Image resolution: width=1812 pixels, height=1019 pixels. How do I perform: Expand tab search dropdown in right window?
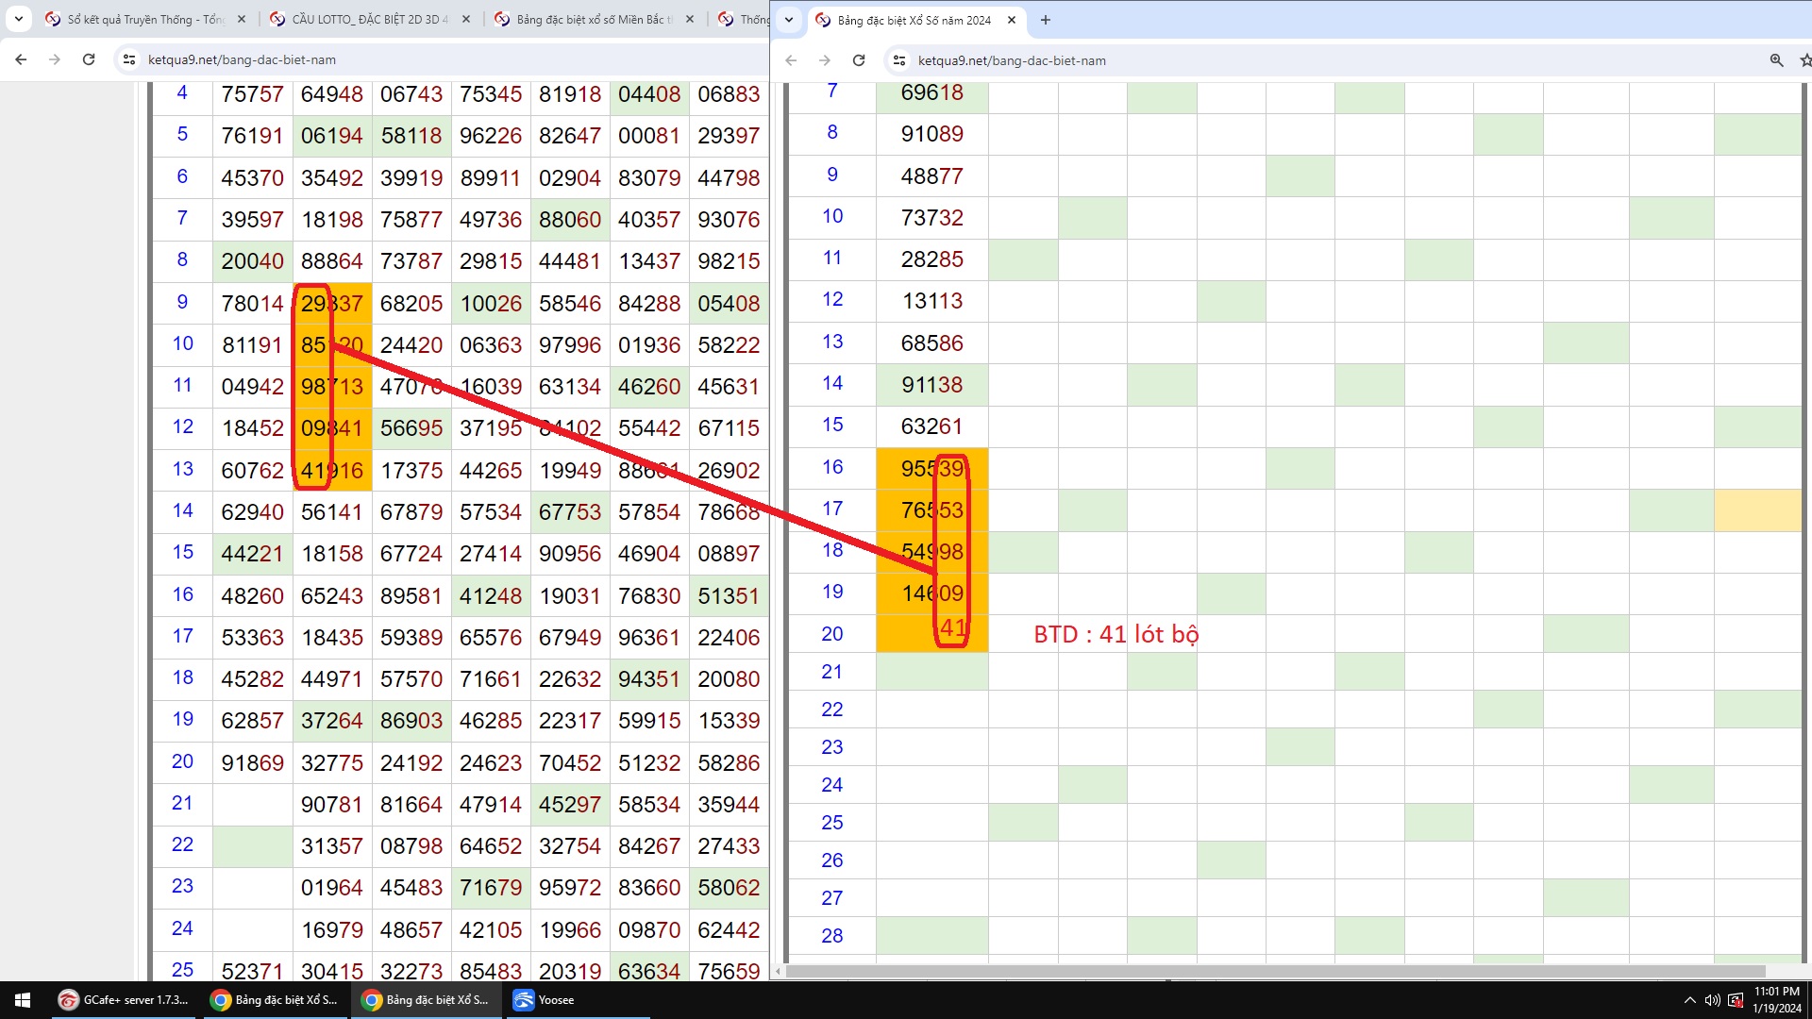coord(789,20)
